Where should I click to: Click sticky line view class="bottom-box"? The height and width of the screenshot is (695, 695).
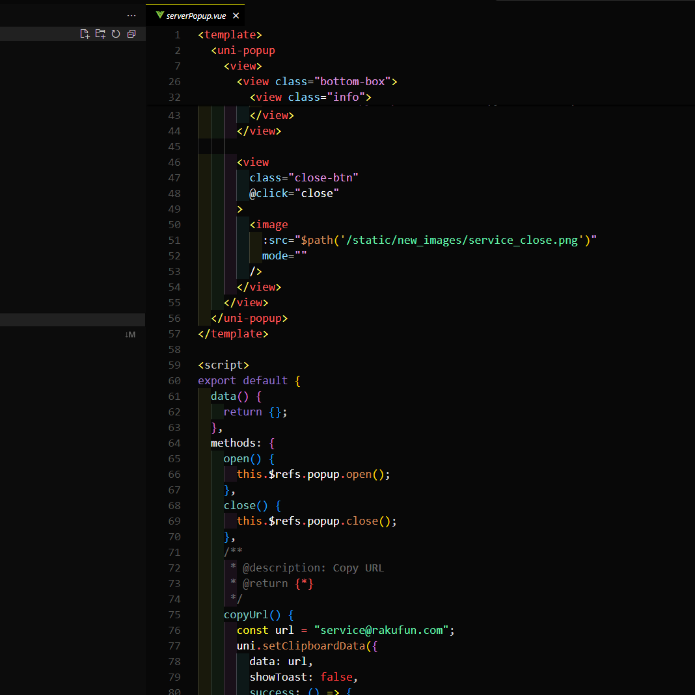click(317, 81)
